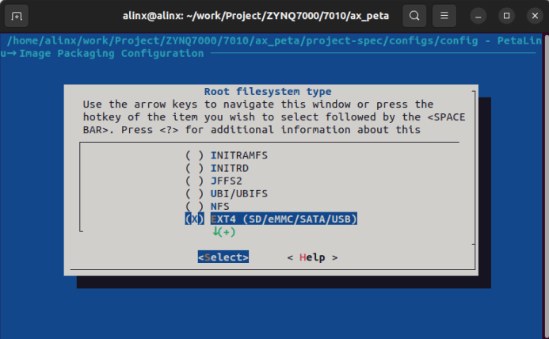Maximize the terminal window
Screen dimensions: 549x339
(x=506, y=16)
